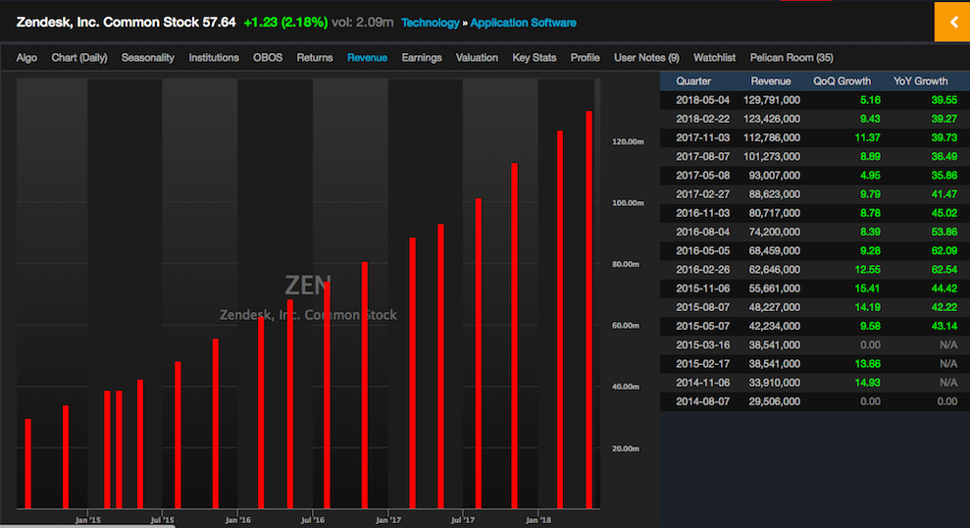Click YoY growth value 41.47

944,194
